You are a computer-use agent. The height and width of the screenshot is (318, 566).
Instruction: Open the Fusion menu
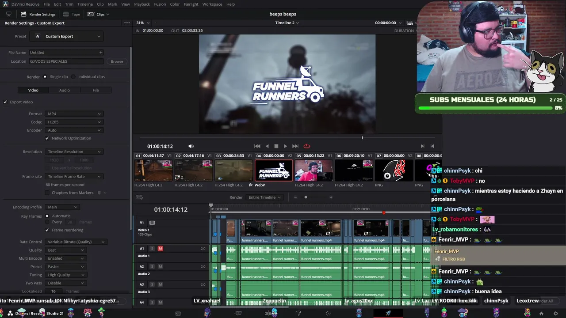point(160,4)
